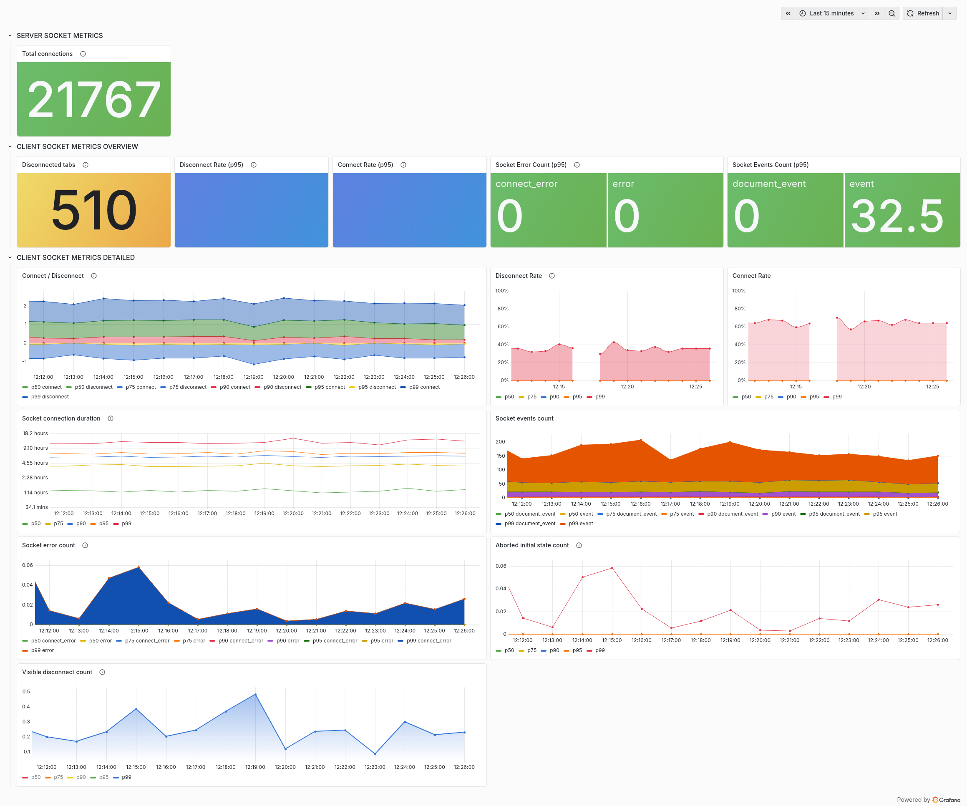Click the connect_error 0 stat tile
The image size is (967, 806).
pos(549,211)
